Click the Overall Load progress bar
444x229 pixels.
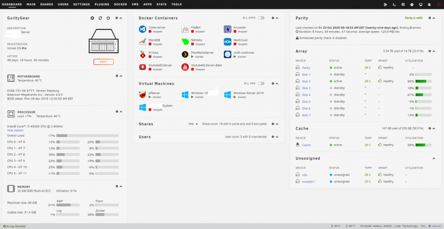click(87, 136)
